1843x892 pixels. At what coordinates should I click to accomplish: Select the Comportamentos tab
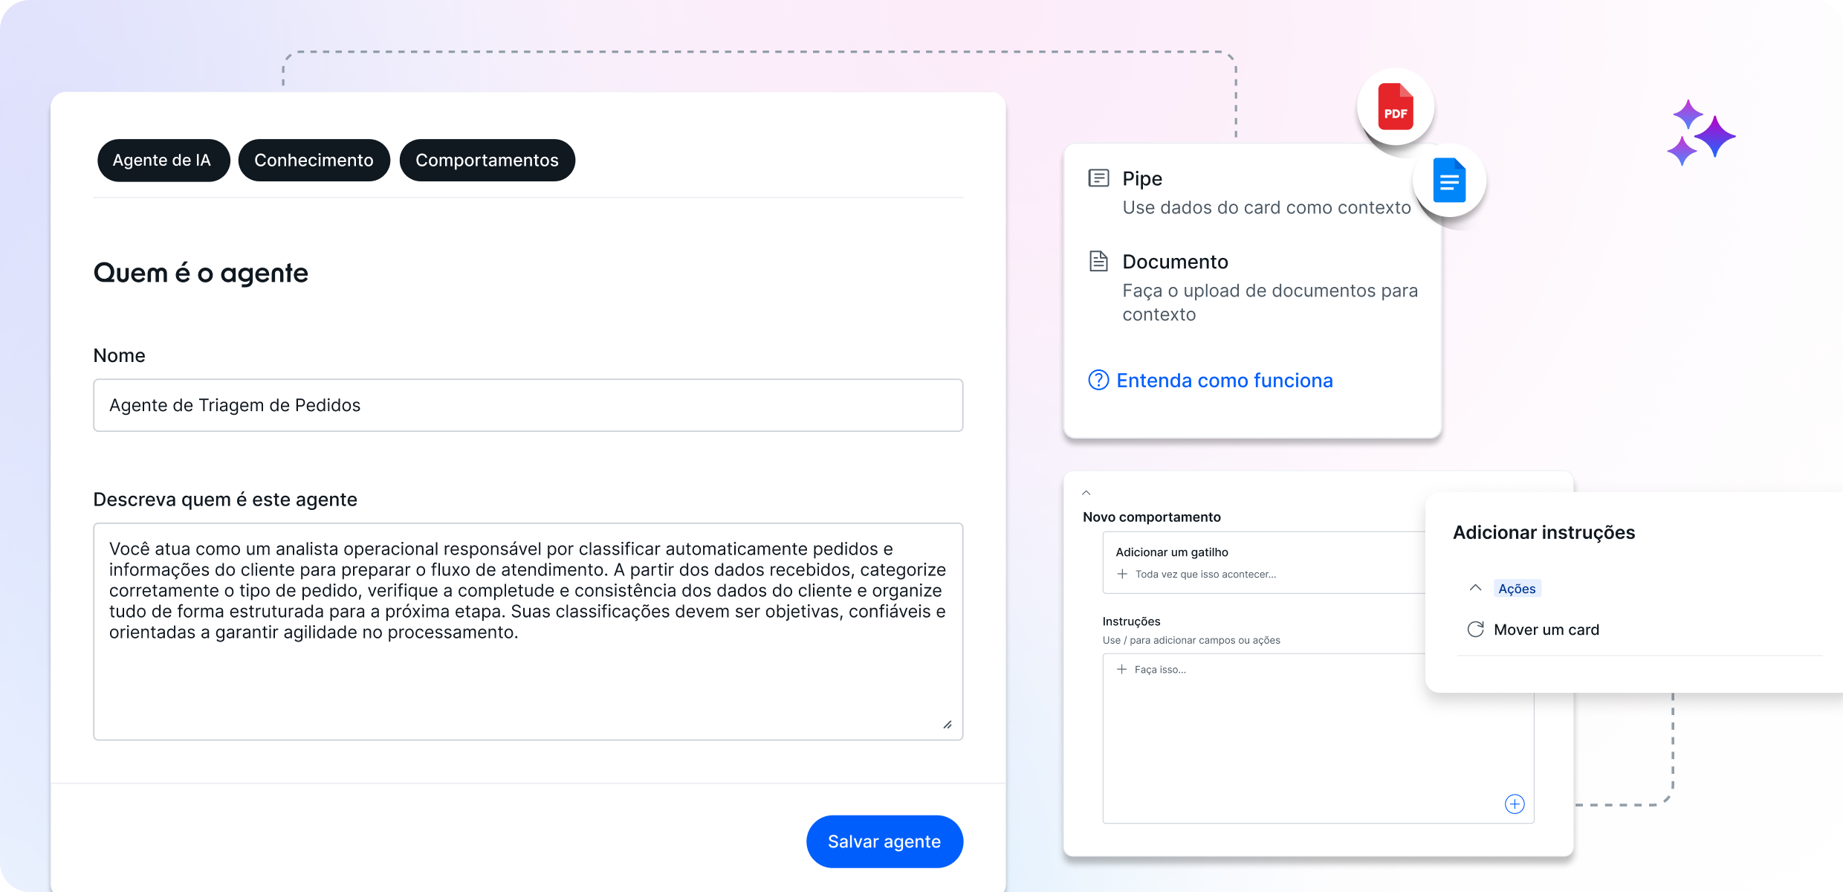(487, 161)
